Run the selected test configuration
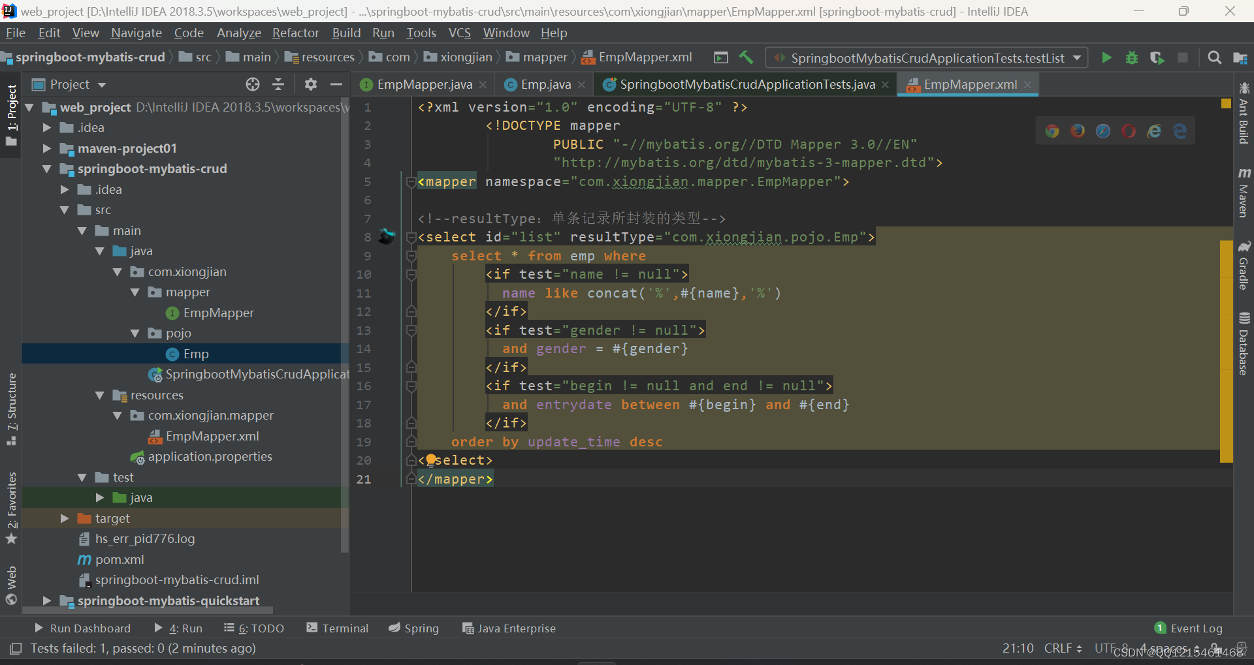The width and height of the screenshot is (1254, 665). [x=1106, y=57]
